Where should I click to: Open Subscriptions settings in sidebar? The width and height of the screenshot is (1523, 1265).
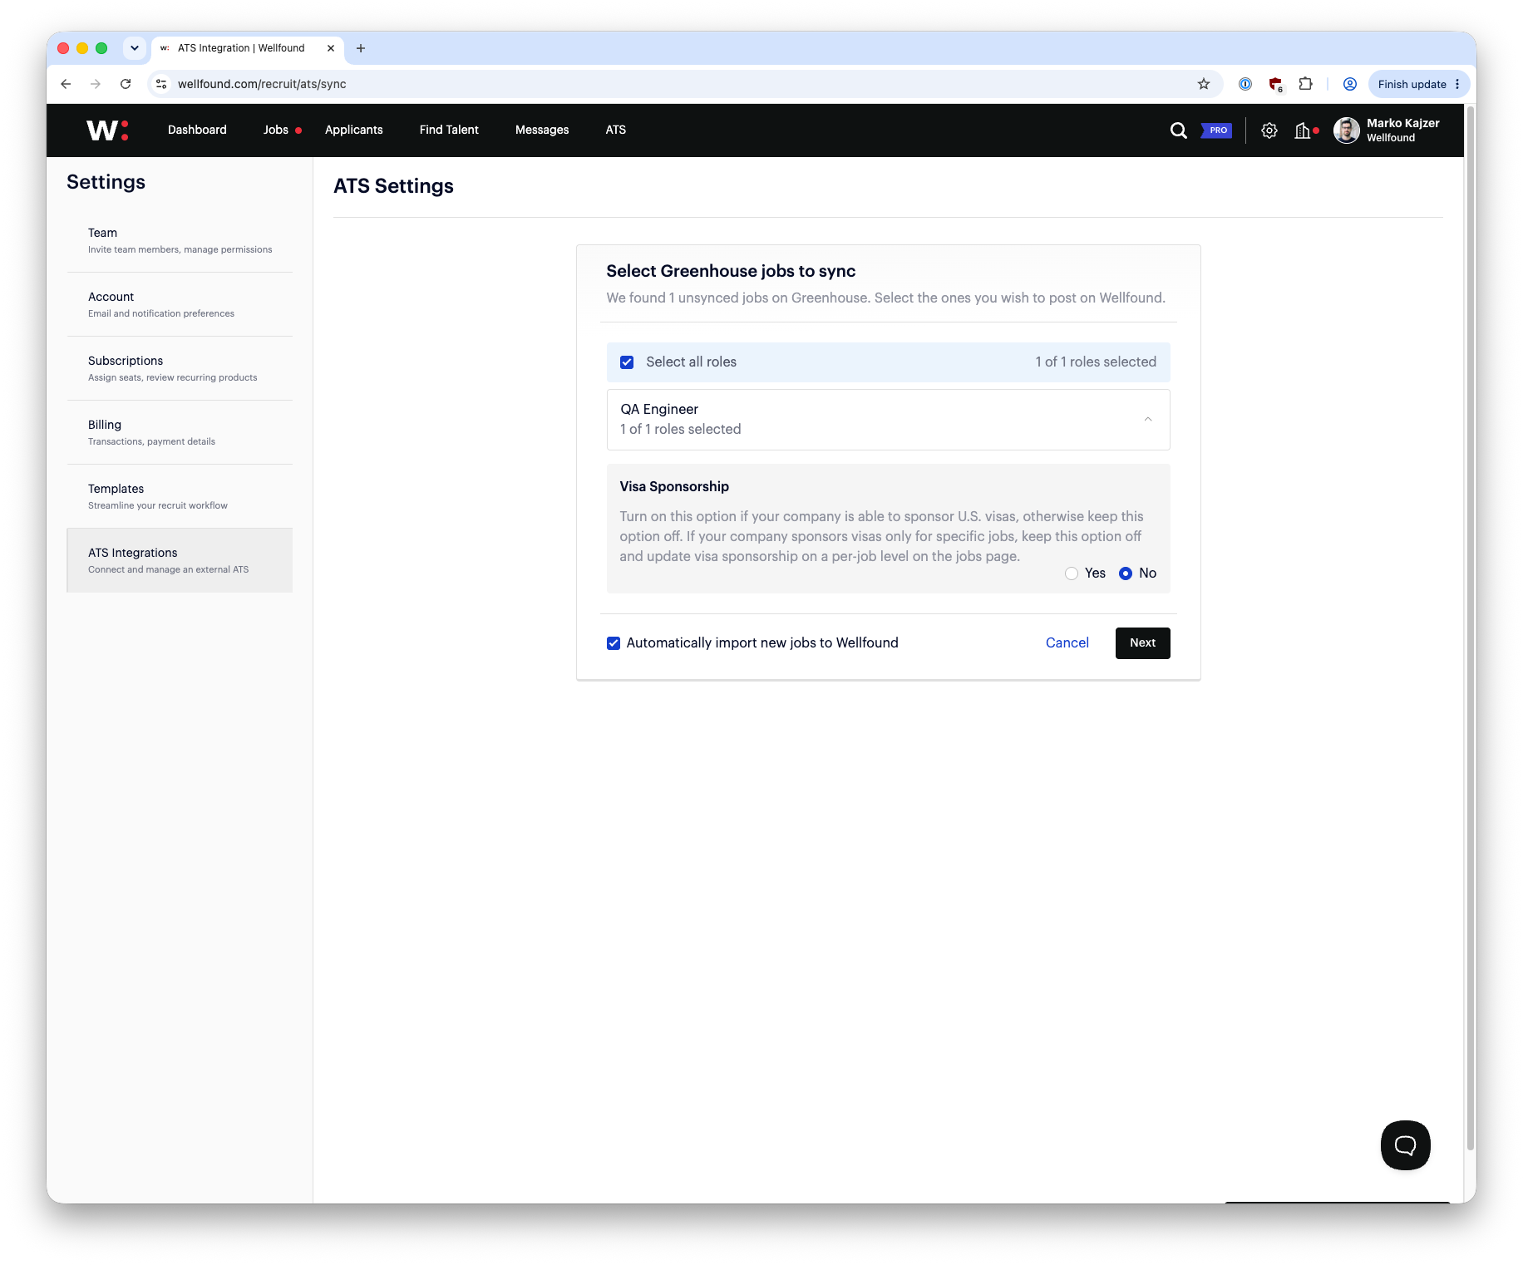click(x=180, y=368)
